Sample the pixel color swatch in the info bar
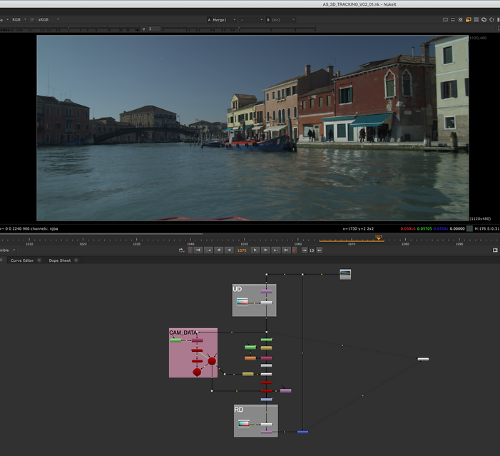 [469, 228]
